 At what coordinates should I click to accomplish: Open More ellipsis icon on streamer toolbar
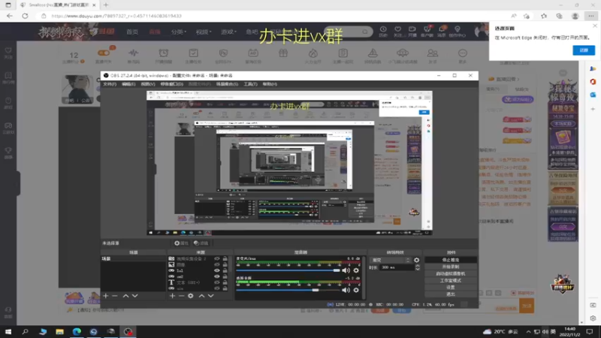[463, 56]
